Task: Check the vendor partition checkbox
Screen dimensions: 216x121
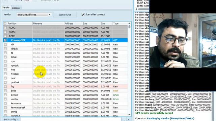Action: (x=5, y=99)
